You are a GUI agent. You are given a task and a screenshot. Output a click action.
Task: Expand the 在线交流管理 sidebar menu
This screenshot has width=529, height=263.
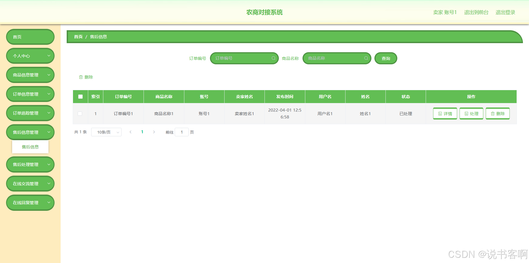(30, 184)
